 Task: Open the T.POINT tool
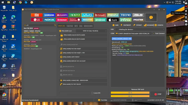click(x=137, y=25)
